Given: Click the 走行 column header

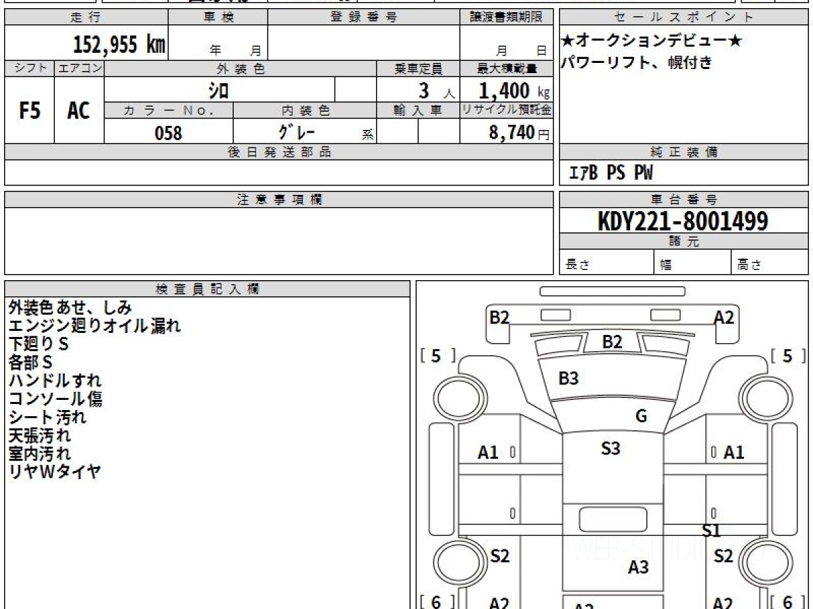Looking at the screenshot, I should point(85,18).
